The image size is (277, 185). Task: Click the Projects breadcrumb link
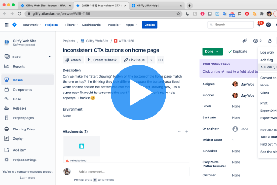point(69,41)
